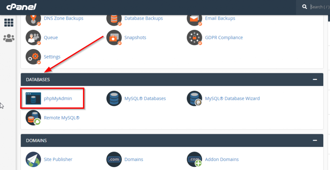Click the Queue icon
The height and width of the screenshot is (170, 330).
coord(33,38)
